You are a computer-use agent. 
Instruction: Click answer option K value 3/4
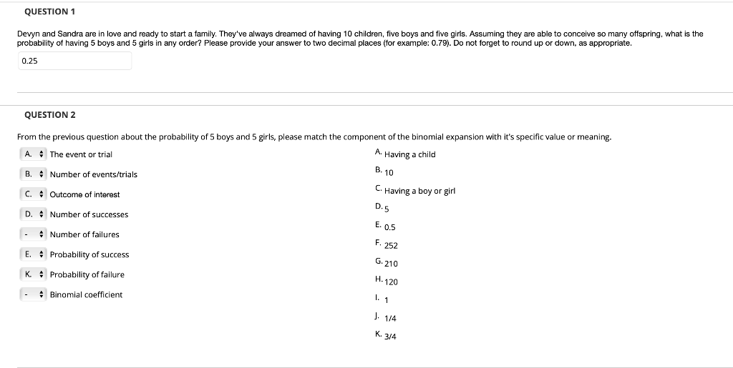(x=390, y=337)
